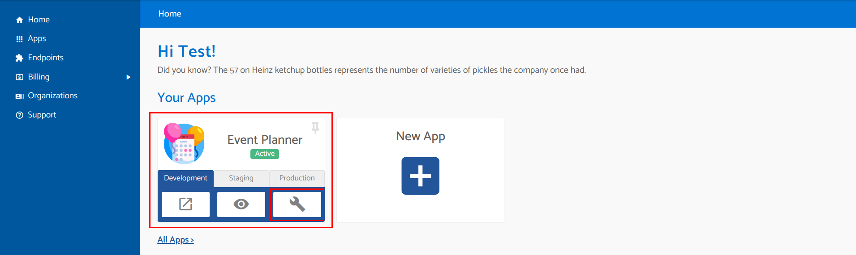Preview Event Planner with eye icon
The width and height of the screenshot is (856, 255).
tap(241, 205)
